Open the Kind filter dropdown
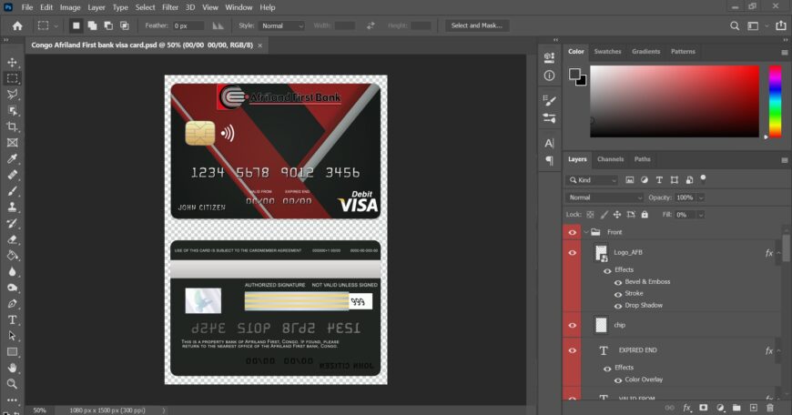 (592, 179)
